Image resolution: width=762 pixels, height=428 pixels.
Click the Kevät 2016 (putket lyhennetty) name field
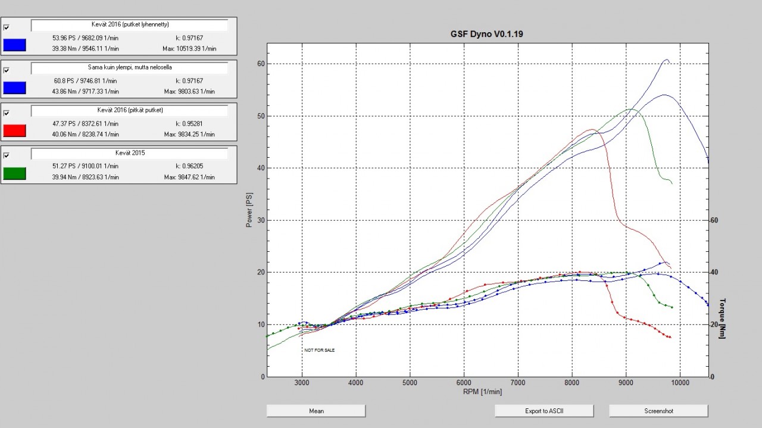pyautogui.click(x=129, y=25)
